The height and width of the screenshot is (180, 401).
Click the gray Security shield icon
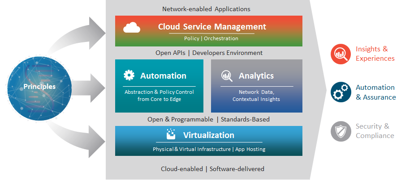coord(341,131)
